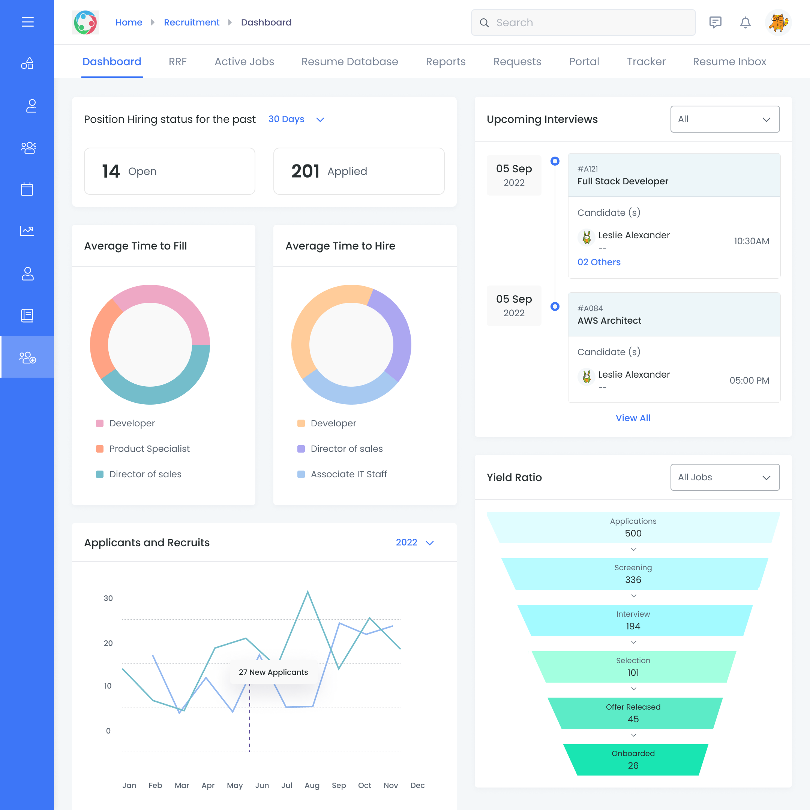
Task: Open the All Jobs dropdown under Yield Ratio
Action: 725,477
